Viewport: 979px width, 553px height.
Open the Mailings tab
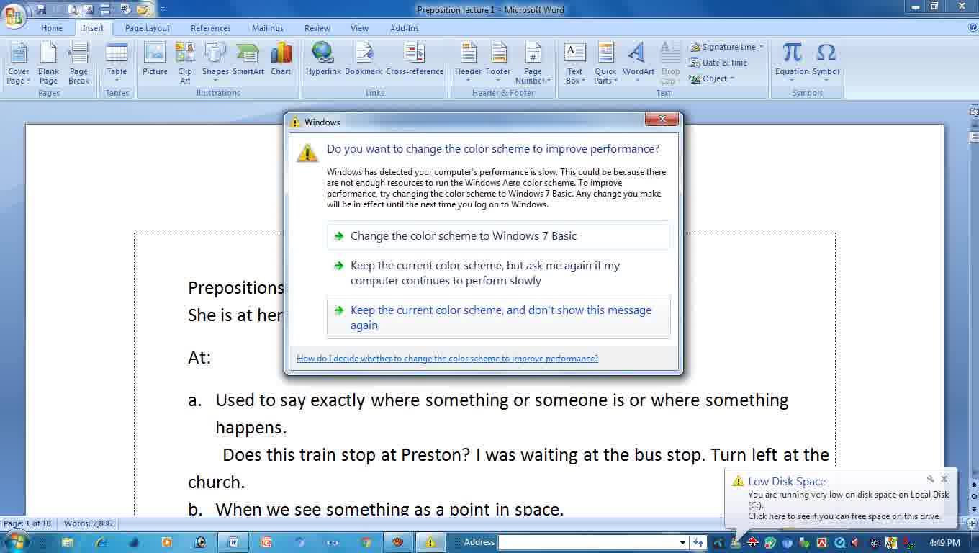tap(268, 28)
